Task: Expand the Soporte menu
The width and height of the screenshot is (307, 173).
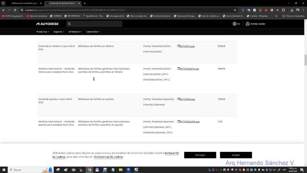Action: (59, 32)
